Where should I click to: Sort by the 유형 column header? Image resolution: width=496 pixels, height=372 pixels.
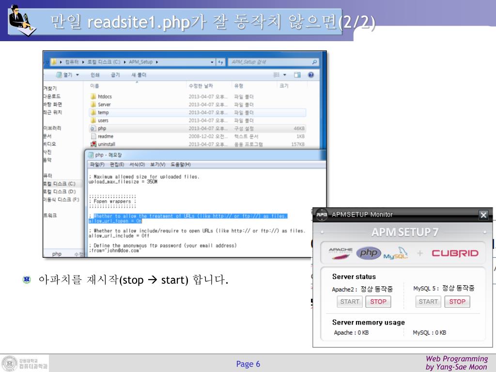click(x=238, y=86)
